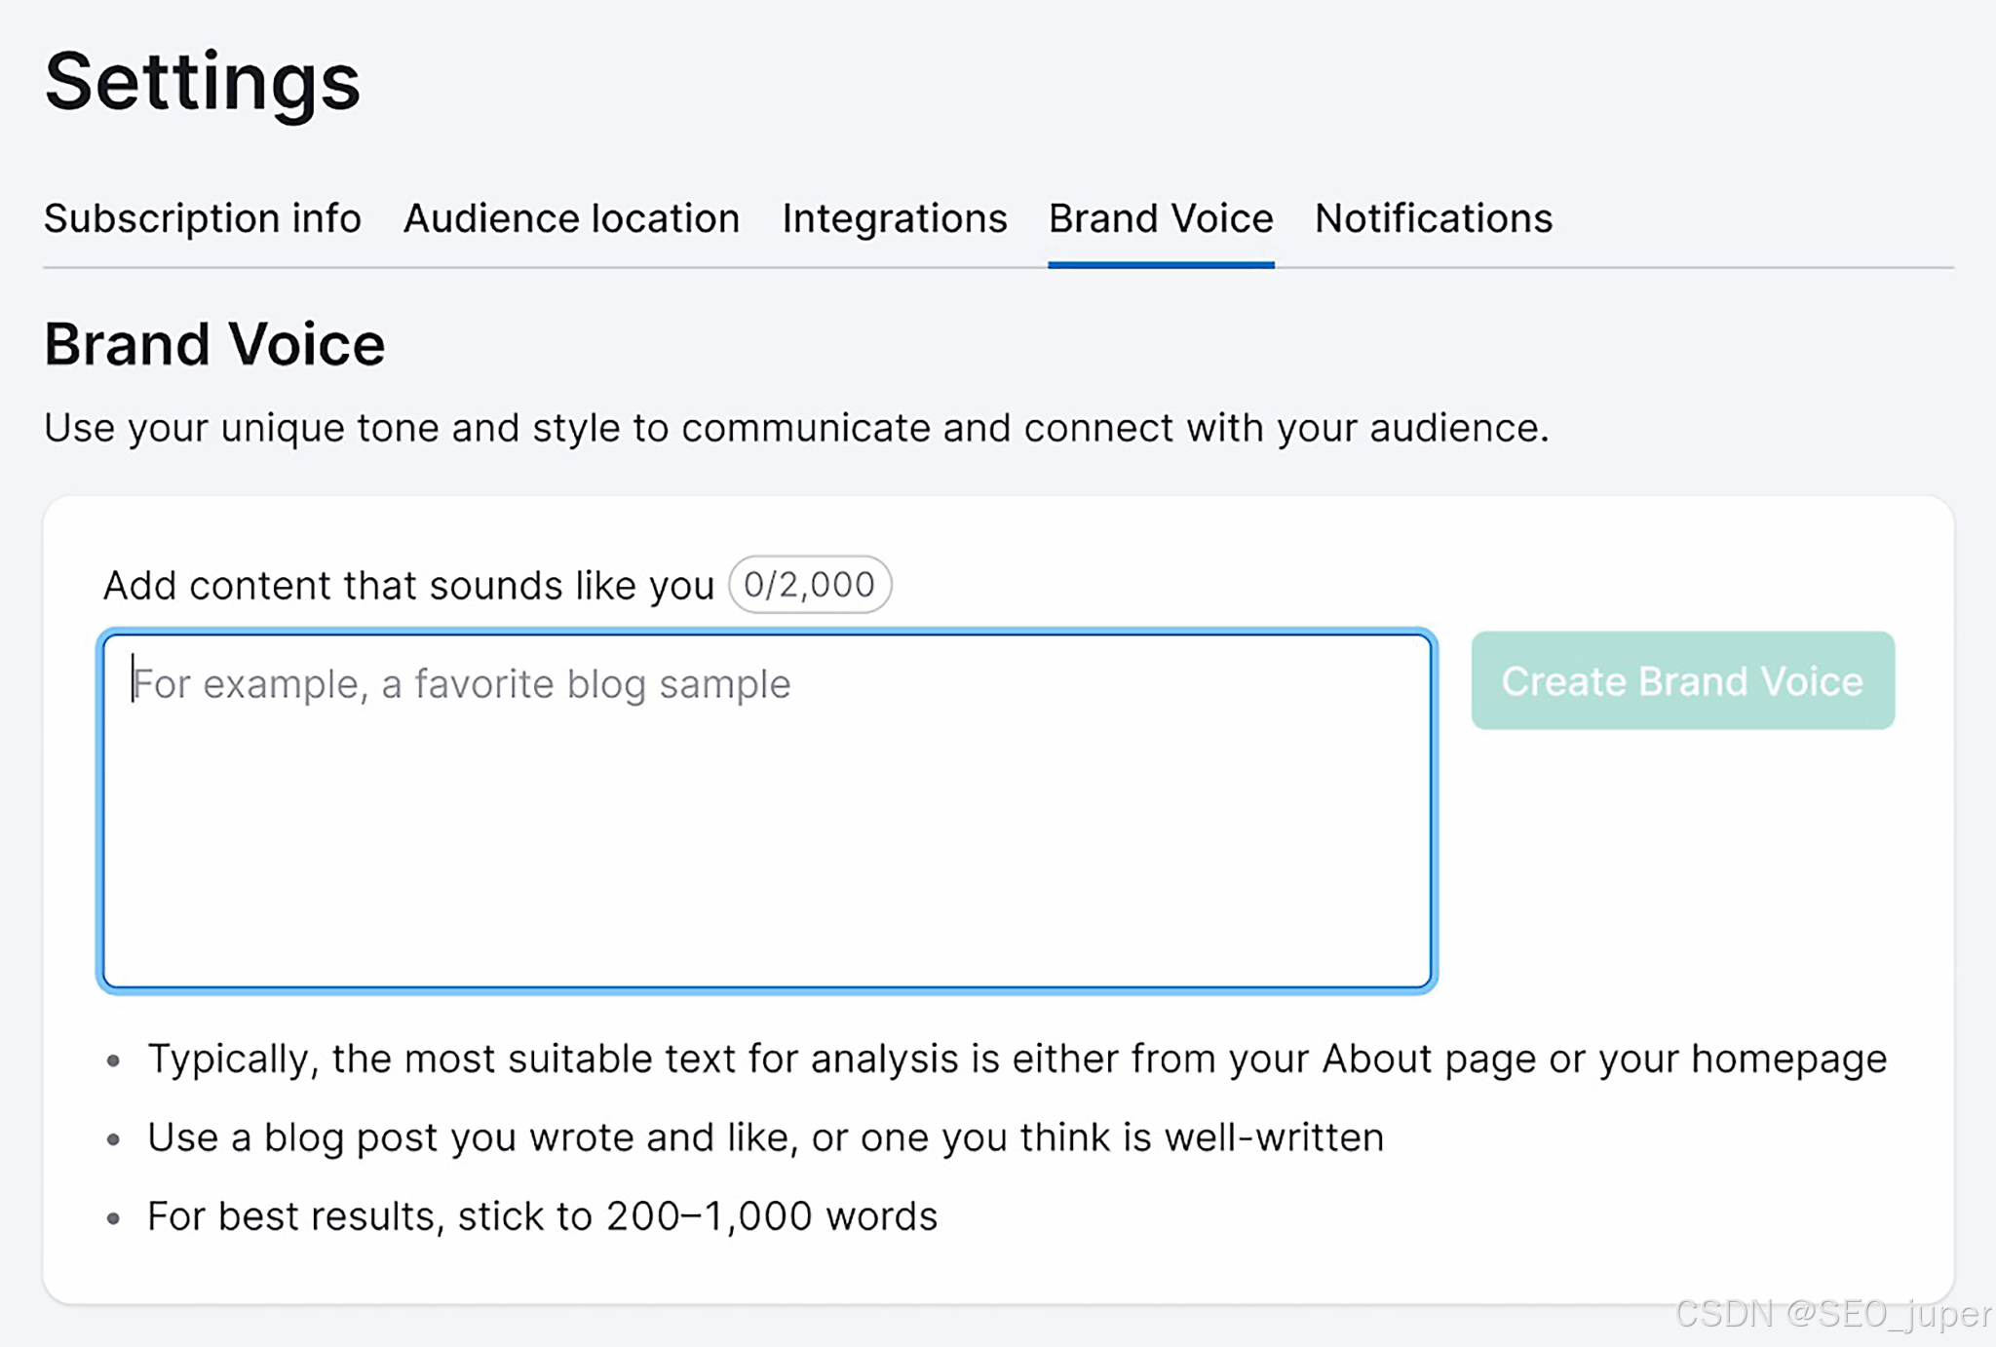Click the bullet dot before 'For best results'
This screenshot has width=1996, height=1347.
114,1218
